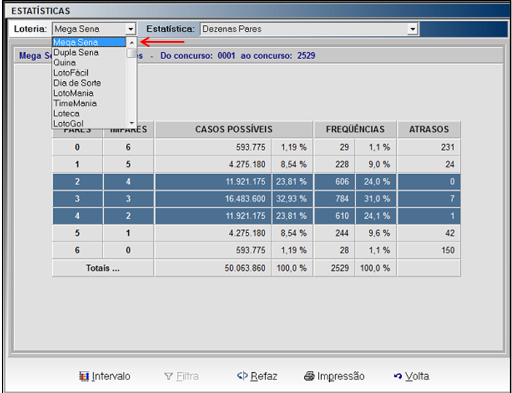Click the Refaz arrows icon
Image resolution: width=512 pixels, height=393 pixels.
(x=242, y=376)
